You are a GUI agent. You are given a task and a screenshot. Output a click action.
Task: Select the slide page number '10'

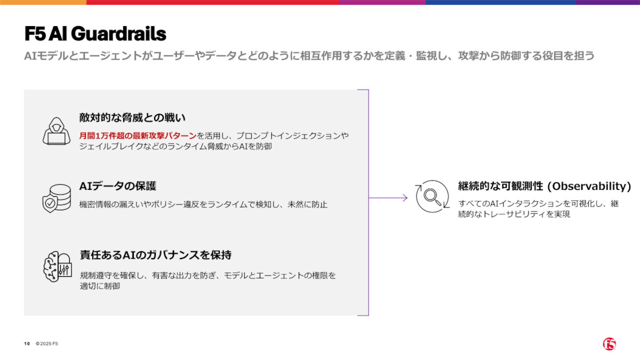coord(27,343)
